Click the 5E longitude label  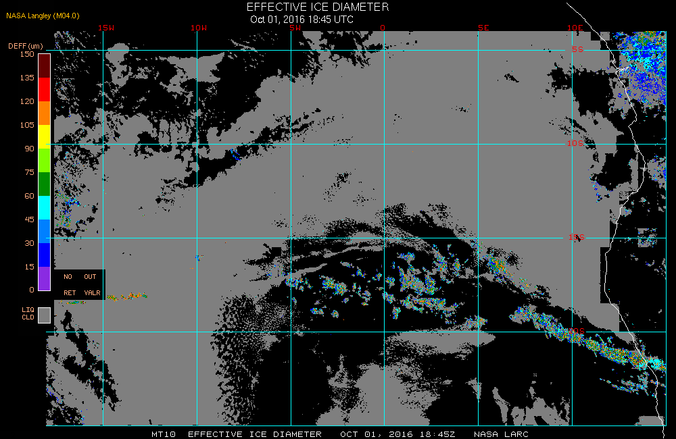(x=483, y=28)
